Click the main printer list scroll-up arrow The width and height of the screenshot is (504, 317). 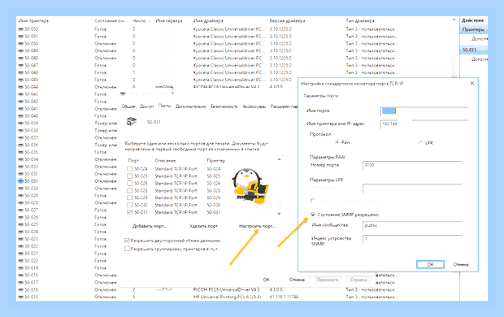[454, 20]
